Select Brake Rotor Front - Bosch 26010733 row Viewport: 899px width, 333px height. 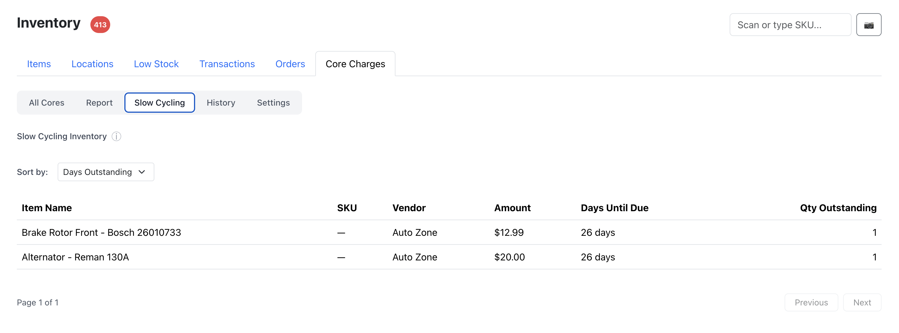pyautogui.click(x=449, y=232)
